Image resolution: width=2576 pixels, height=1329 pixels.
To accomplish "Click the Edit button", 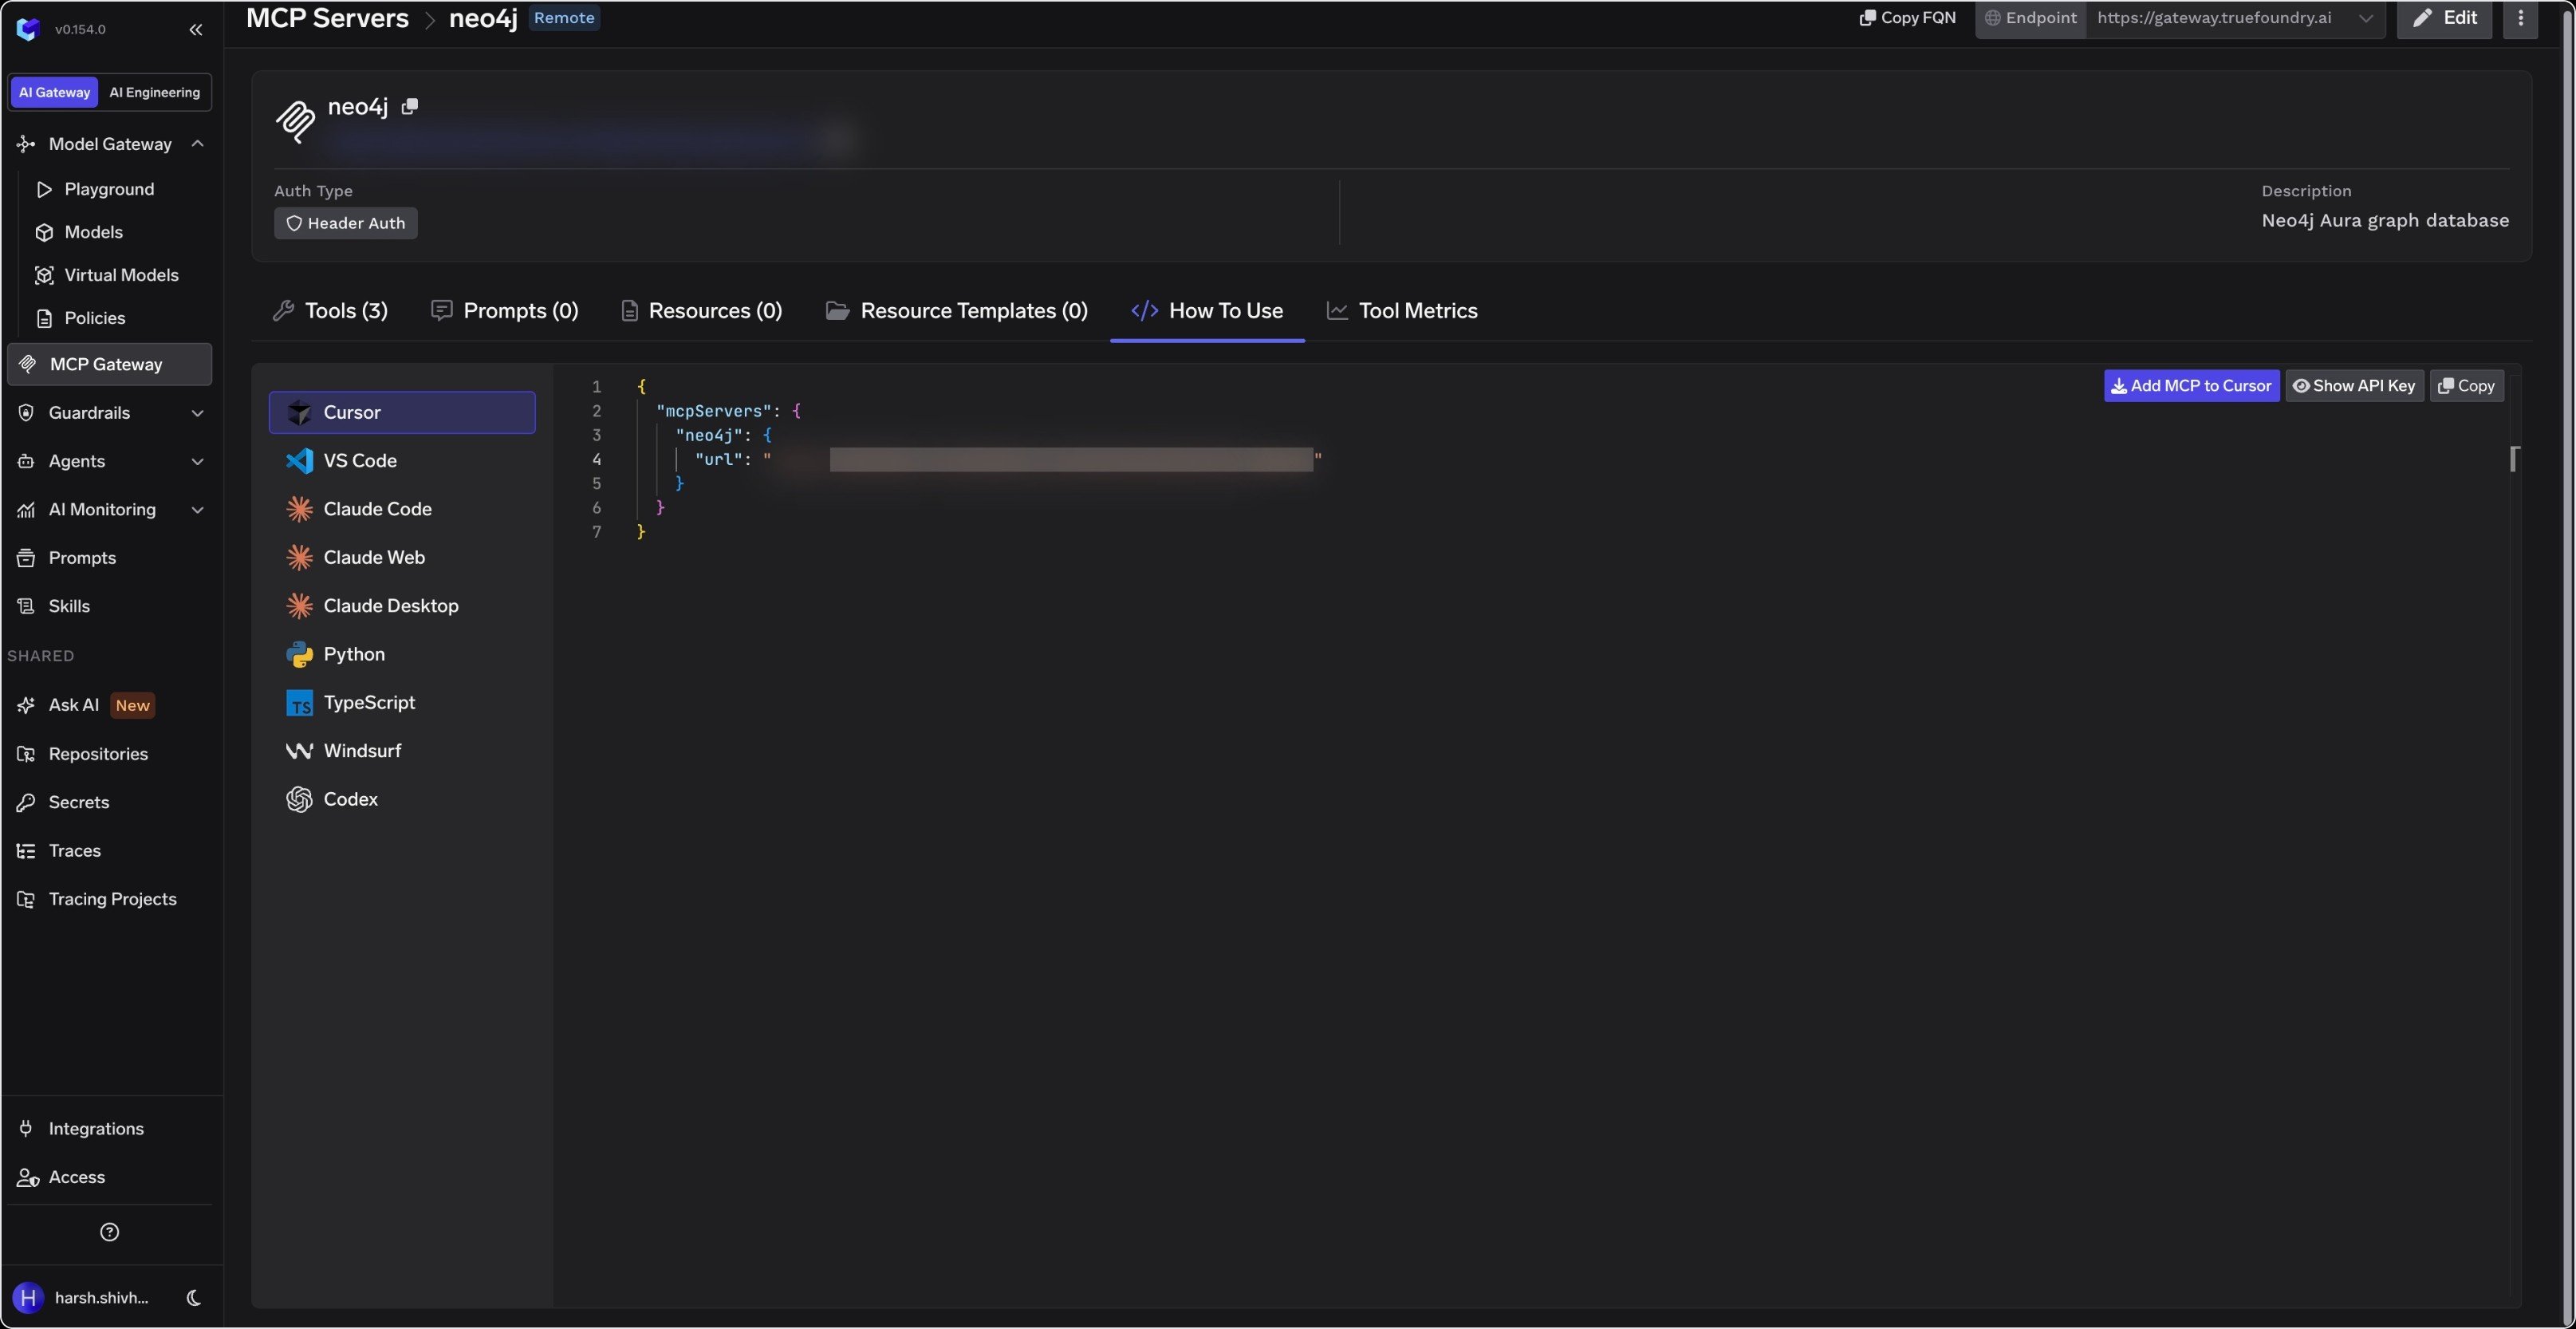I will click(x=2444, y=18).
